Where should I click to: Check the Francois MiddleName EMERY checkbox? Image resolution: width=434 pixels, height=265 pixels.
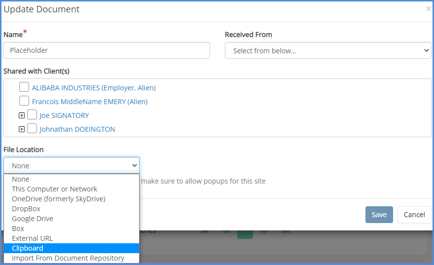(24, 101)
